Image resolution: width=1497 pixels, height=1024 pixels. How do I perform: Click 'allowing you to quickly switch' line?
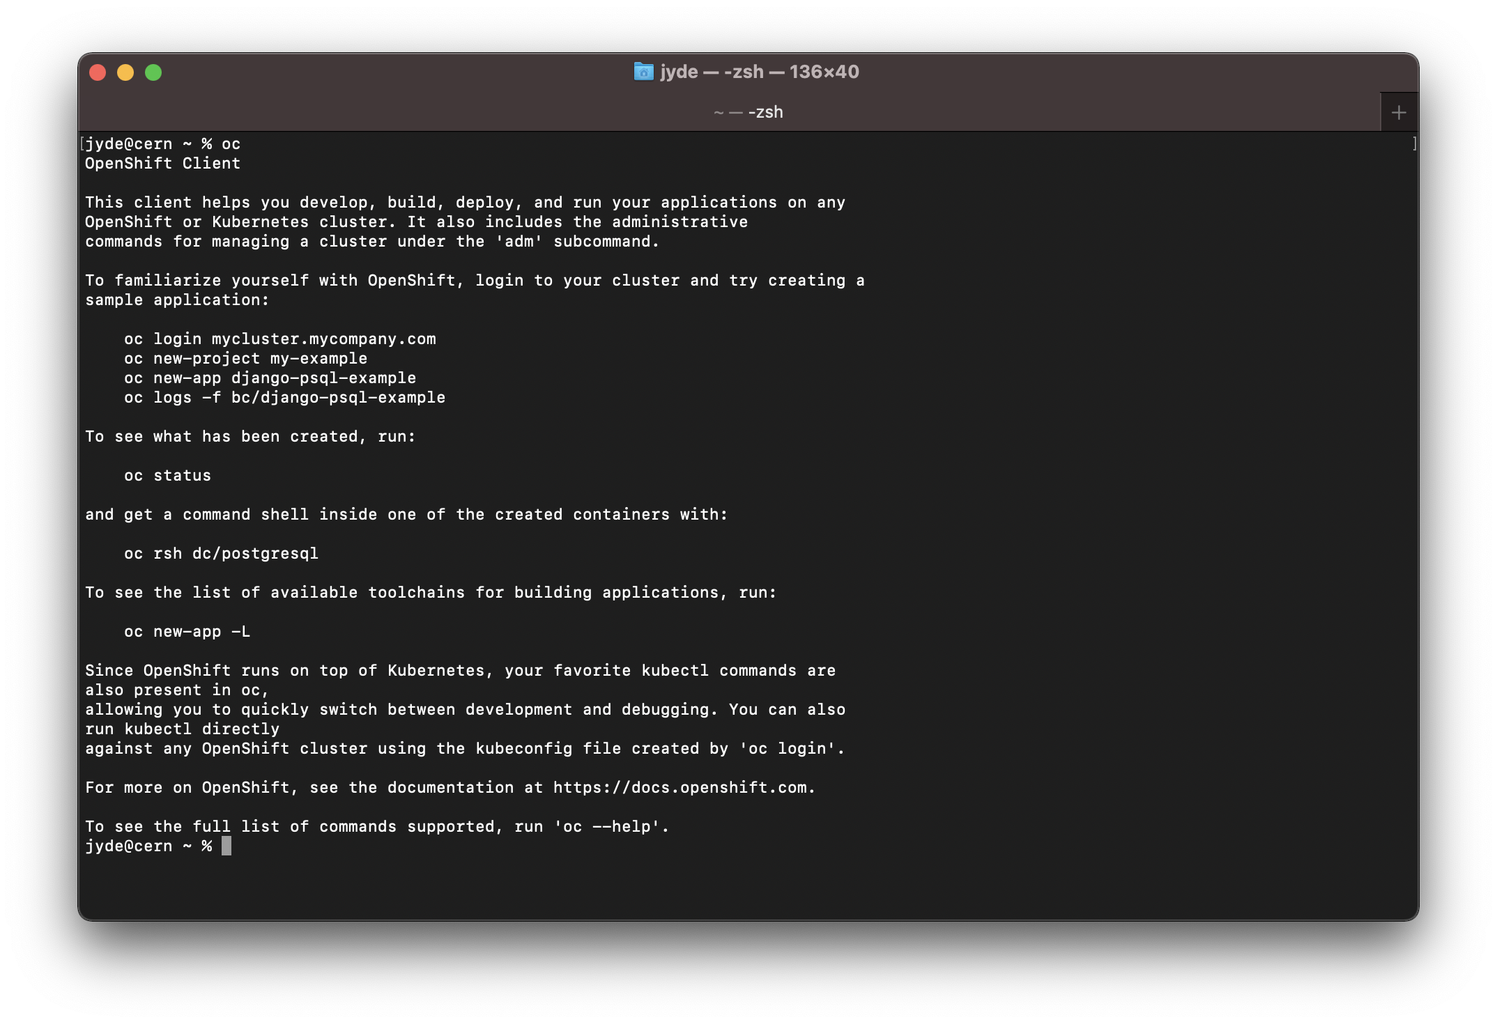click(x=466, y=710)
